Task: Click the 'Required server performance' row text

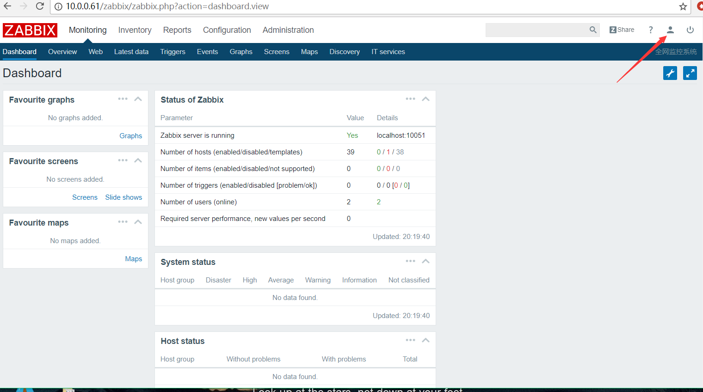Action: click(x=243, y=219)
